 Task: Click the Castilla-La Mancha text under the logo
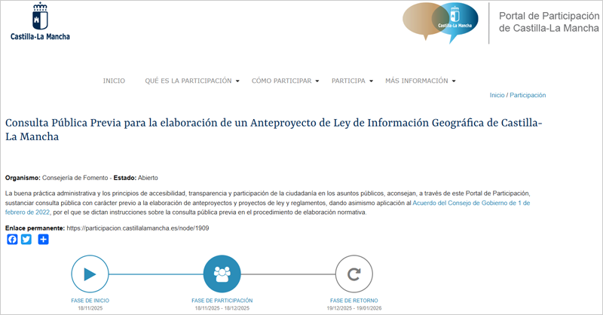coord(40,36)
